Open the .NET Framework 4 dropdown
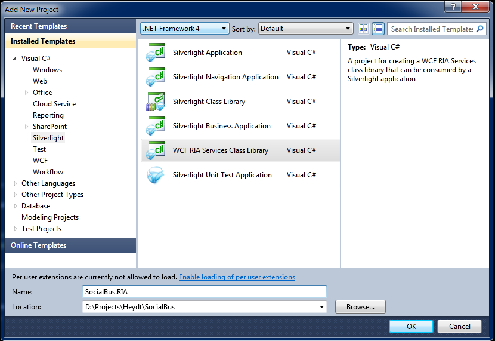495x341 pixels. click(185, 29)
